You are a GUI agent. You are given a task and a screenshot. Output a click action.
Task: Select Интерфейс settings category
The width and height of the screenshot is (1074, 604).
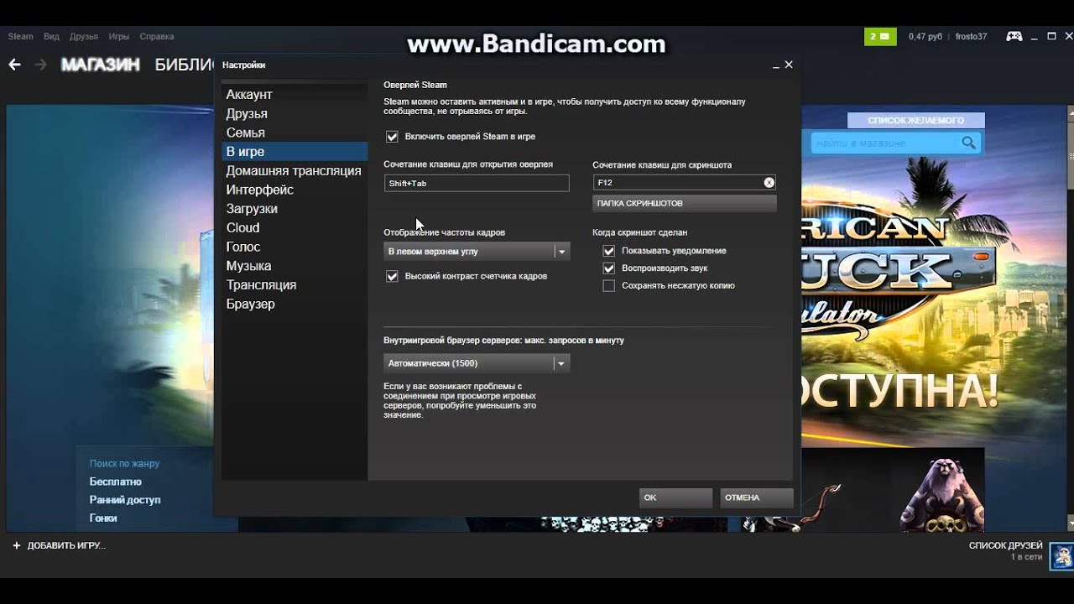(294, 190)
